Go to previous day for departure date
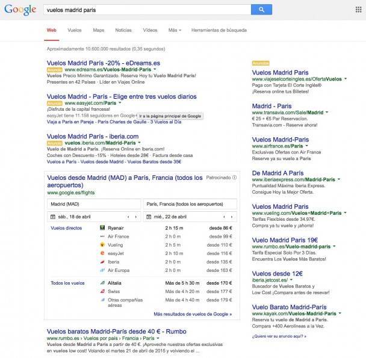 [x=128, y=217]
